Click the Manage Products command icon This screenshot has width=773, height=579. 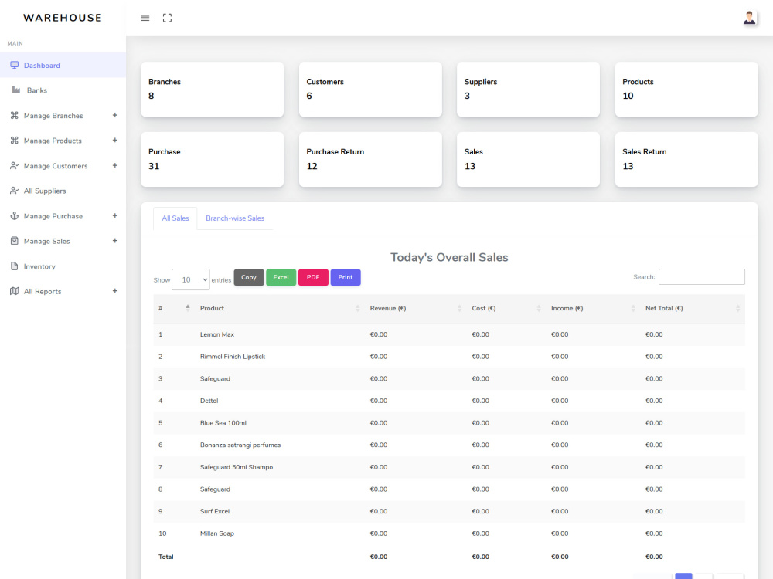14,141
